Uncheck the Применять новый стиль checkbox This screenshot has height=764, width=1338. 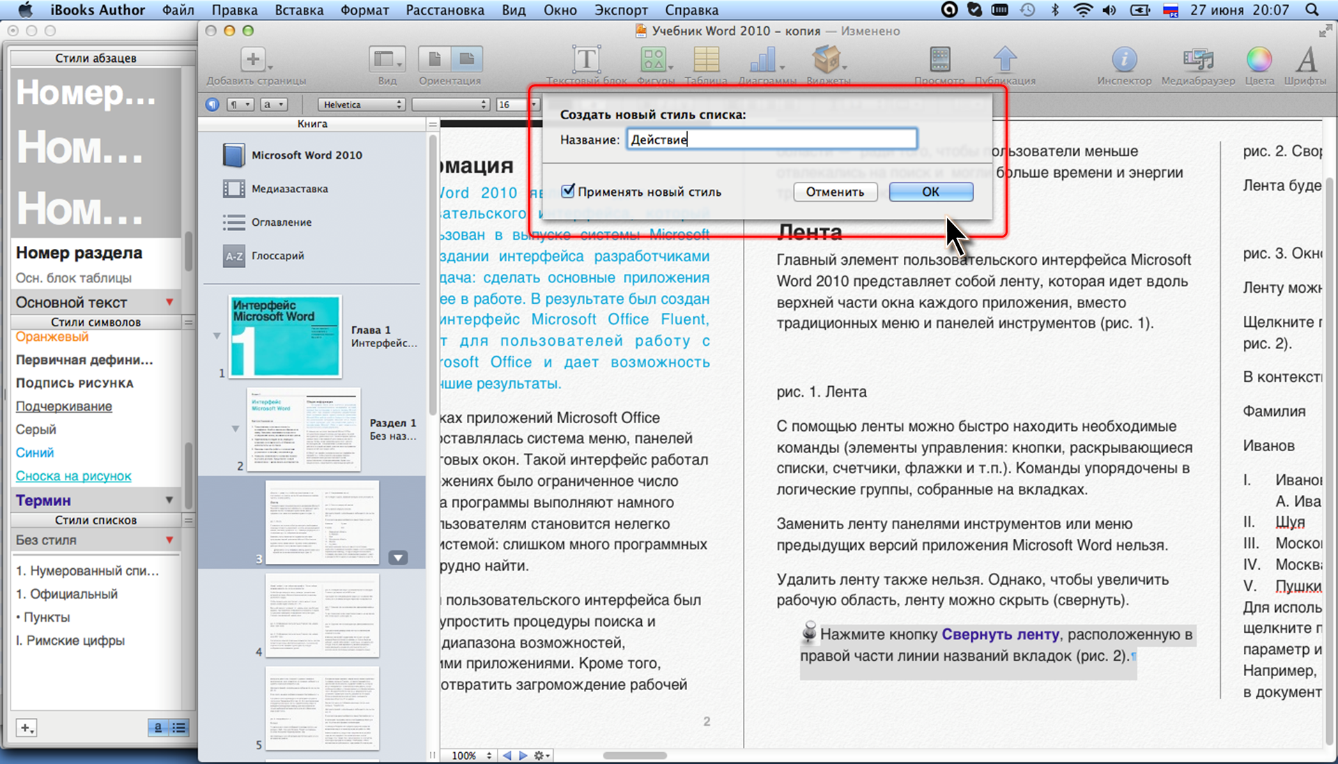(569, 190)
